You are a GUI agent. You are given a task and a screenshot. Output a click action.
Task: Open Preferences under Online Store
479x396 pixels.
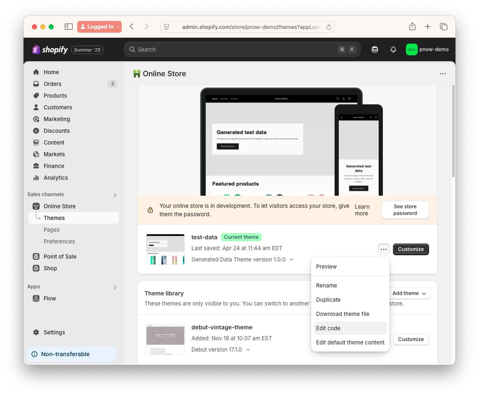[59, 241]
